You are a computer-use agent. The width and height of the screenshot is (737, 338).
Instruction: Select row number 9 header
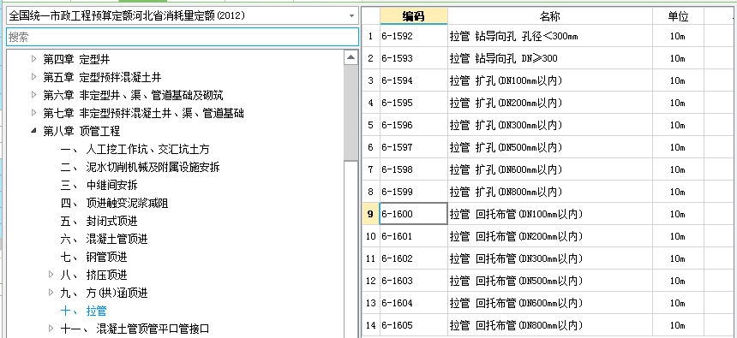click(370, 214)
